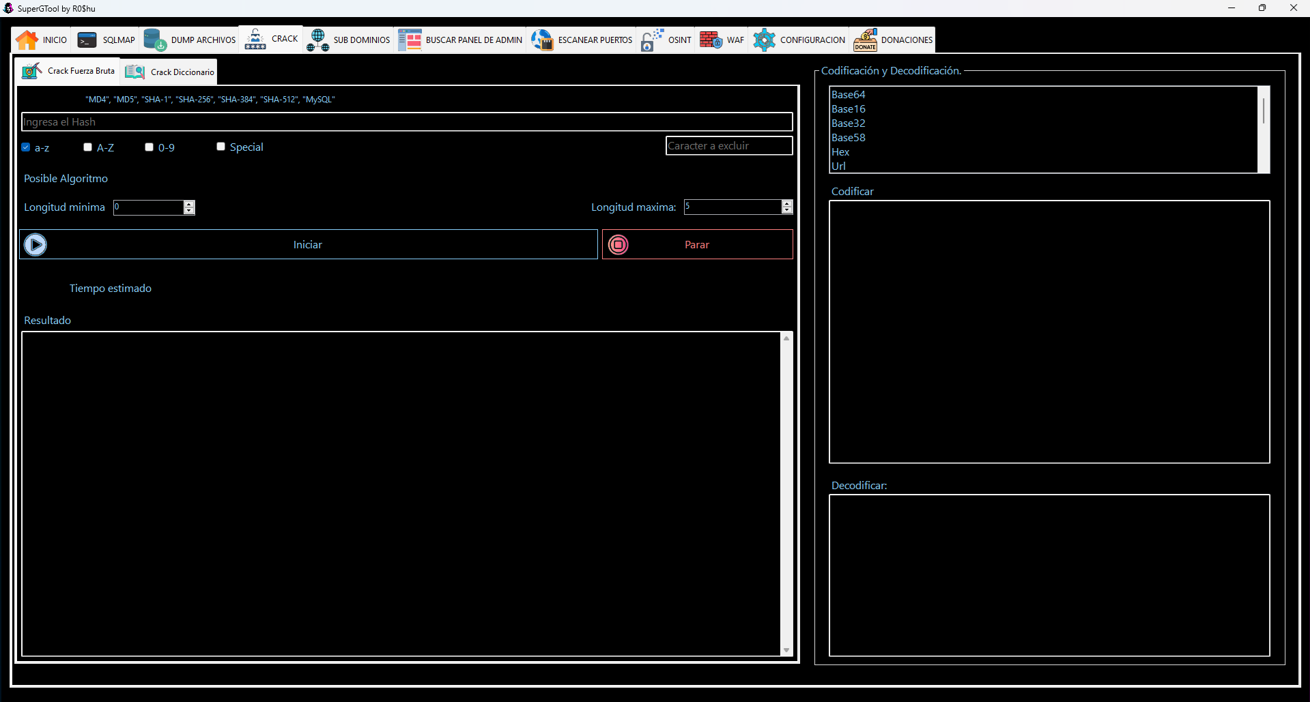Focus the Ingresa el Hash field
This screenshot has height=702, width=1310.
pos(407,122)
